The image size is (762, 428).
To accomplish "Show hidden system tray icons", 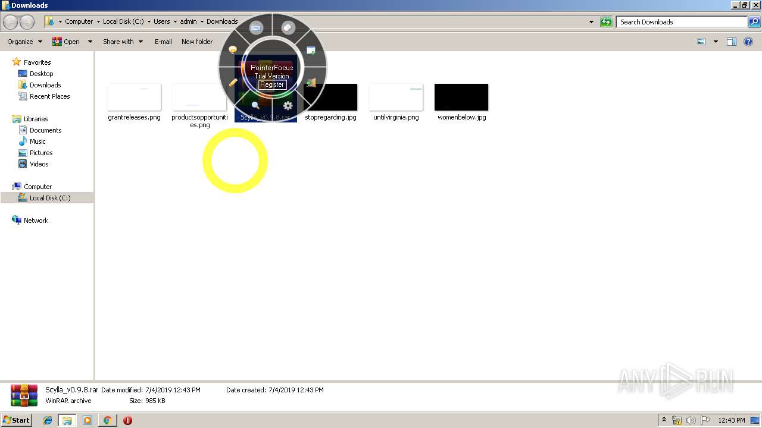I will tap(664, 420).
